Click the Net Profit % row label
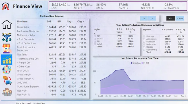The width and height of the screenshot is (188, 104). (23, 95)
